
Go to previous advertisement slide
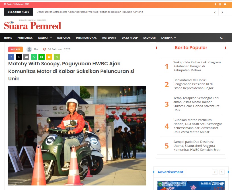click(x=215, y=172)
